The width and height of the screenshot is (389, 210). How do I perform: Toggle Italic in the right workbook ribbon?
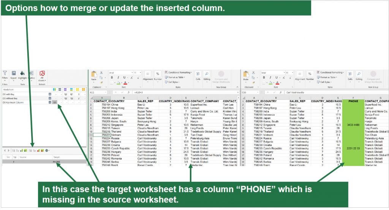coord(269,77)
